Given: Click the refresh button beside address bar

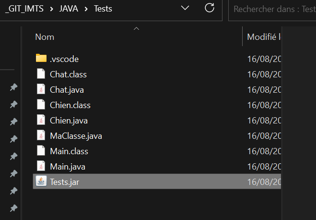Looking at the screenshot, I should (209, 8).
